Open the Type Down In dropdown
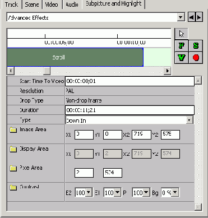208x218 pixels. coord(189,120)
